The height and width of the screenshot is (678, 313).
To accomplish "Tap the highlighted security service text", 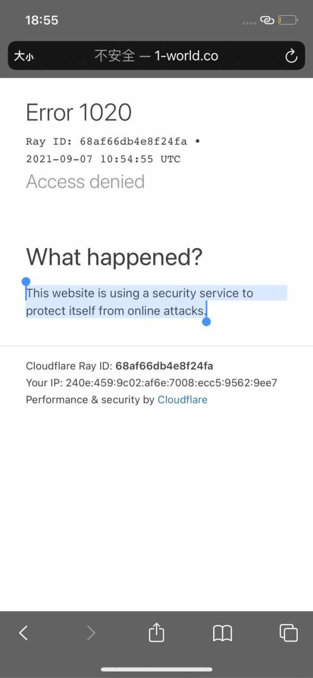I will click(140, 302).
